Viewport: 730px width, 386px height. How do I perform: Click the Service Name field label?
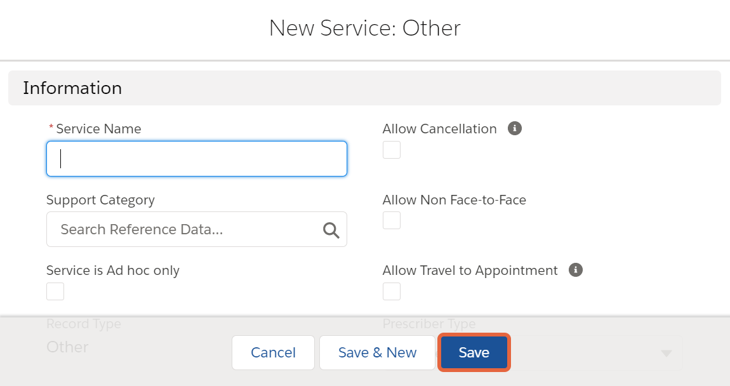coord(98,128)
